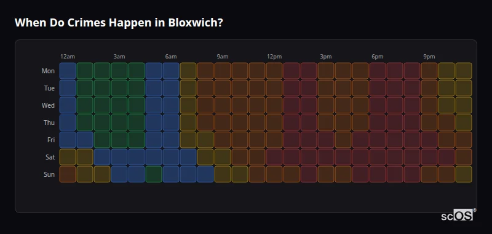The height and width of the screenshot is (234, 492).
Task: Click the Thursday 4am green cell
Action: [x=137, y=123]
